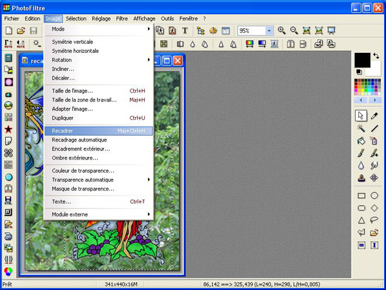Choose the Ellipse selection shape

[374, 195]
